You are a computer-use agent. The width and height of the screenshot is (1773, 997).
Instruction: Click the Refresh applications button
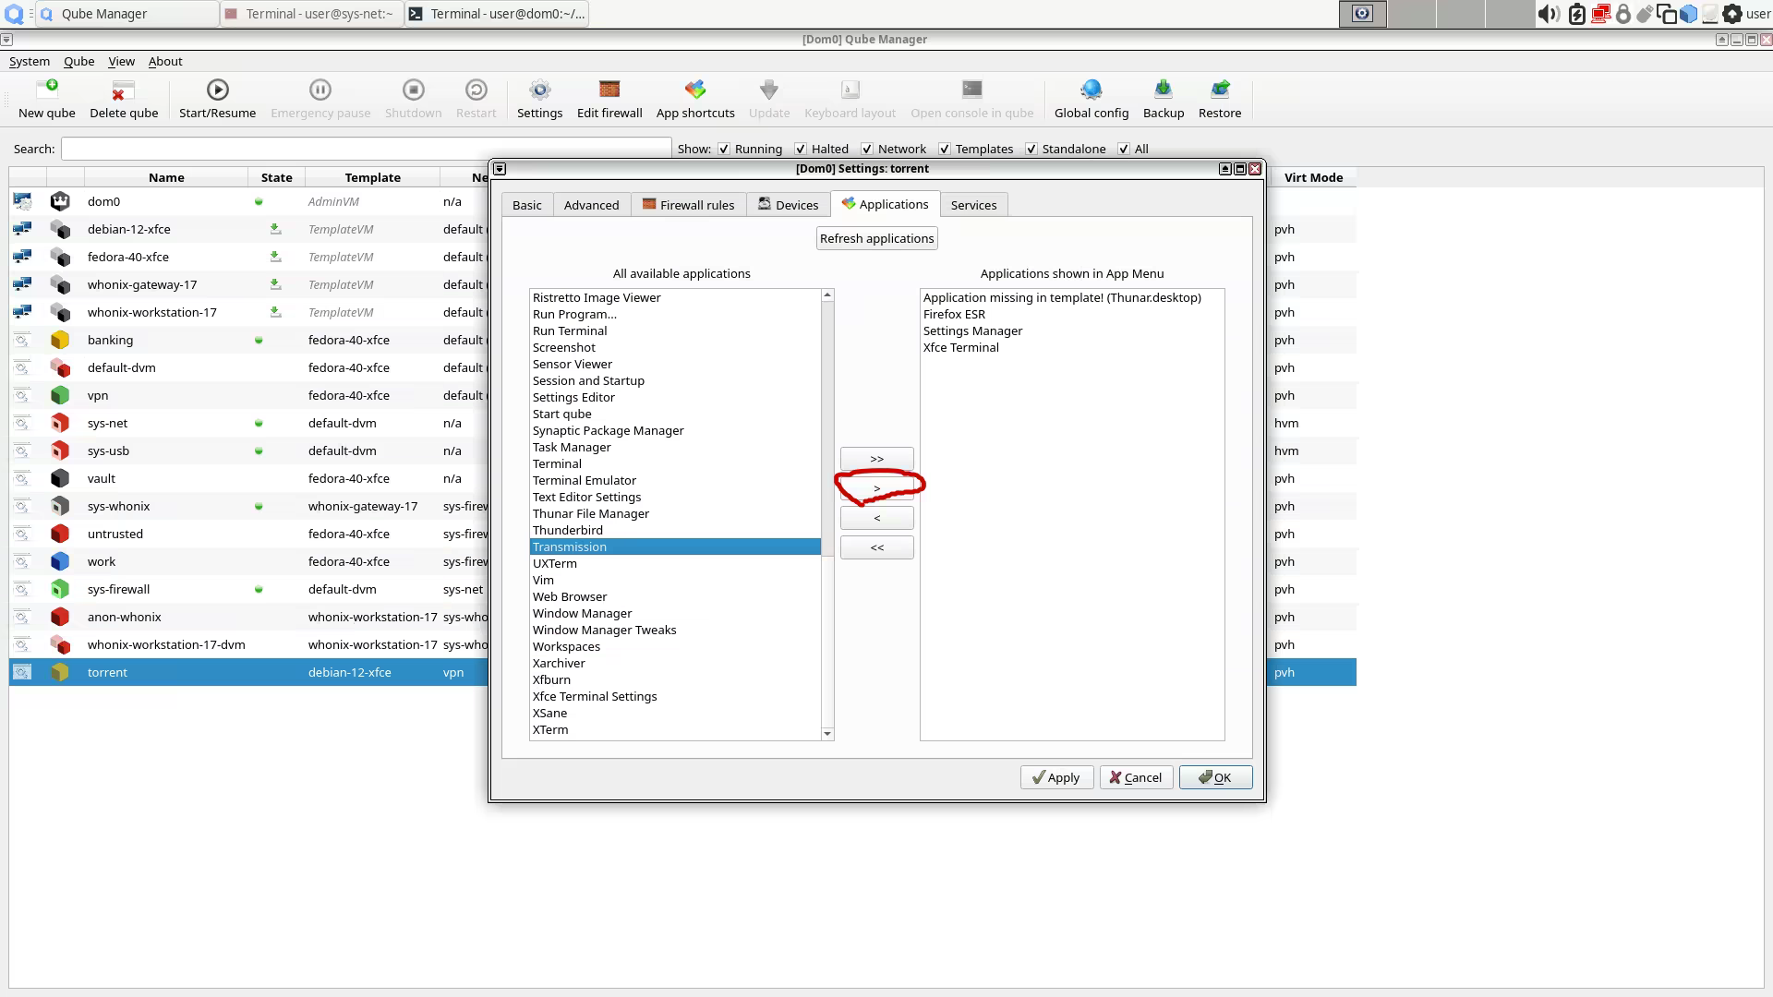click(x=877, y=238)
